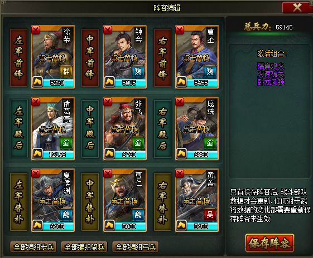Close the 阵容编辑 window

coord(297,8)
